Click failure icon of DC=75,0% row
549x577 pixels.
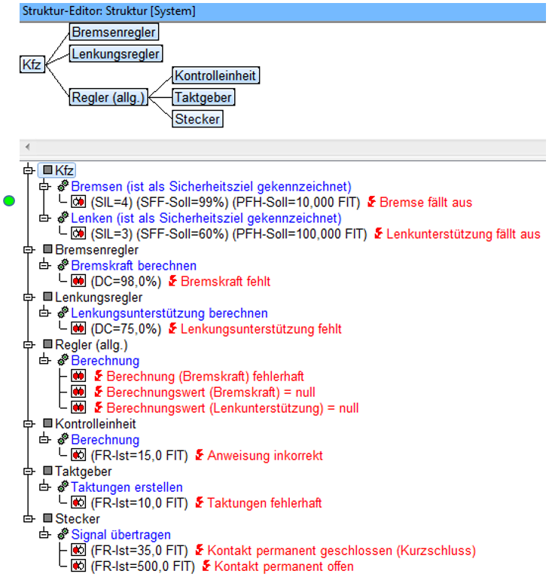click(x=78, y=328)
